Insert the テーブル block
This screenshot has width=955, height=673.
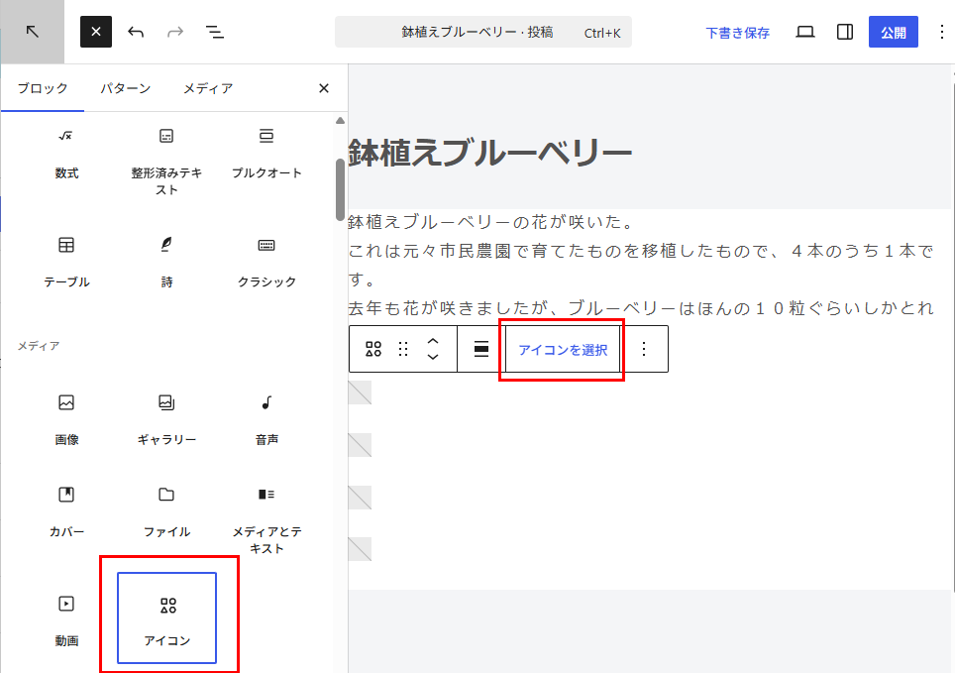pos(66,262)
